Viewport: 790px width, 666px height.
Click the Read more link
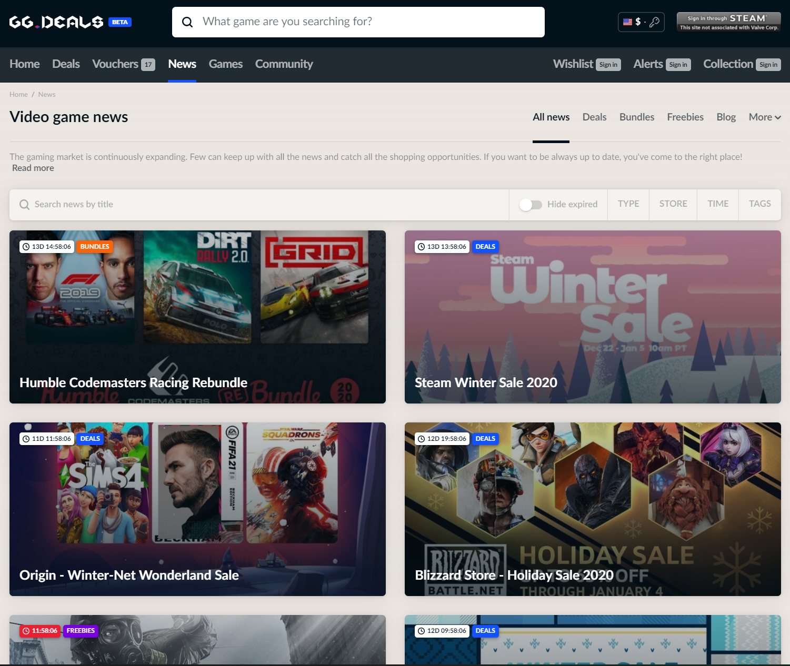pos(33,168)
